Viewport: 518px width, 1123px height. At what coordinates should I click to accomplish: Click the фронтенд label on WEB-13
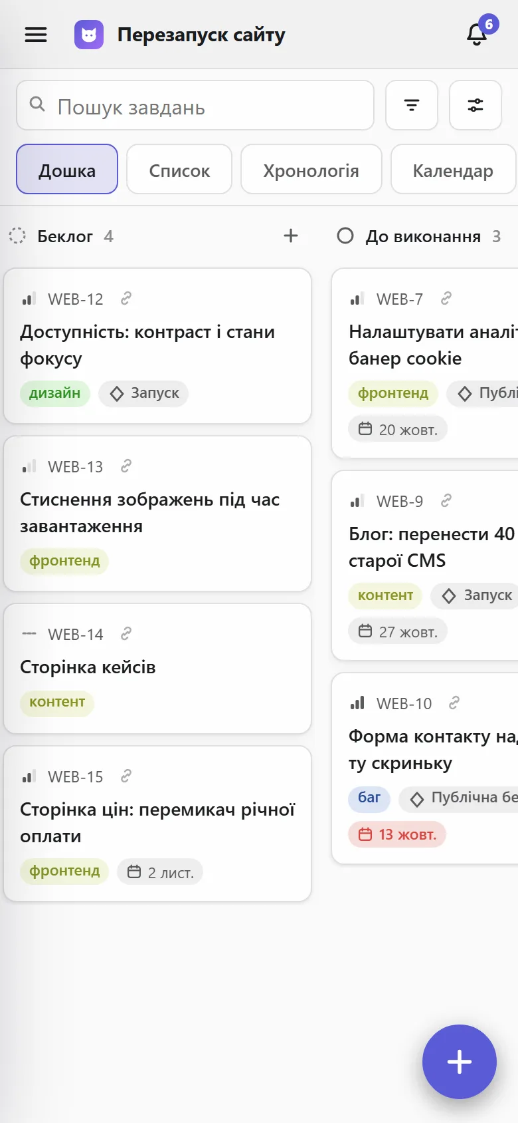point(64,561)
